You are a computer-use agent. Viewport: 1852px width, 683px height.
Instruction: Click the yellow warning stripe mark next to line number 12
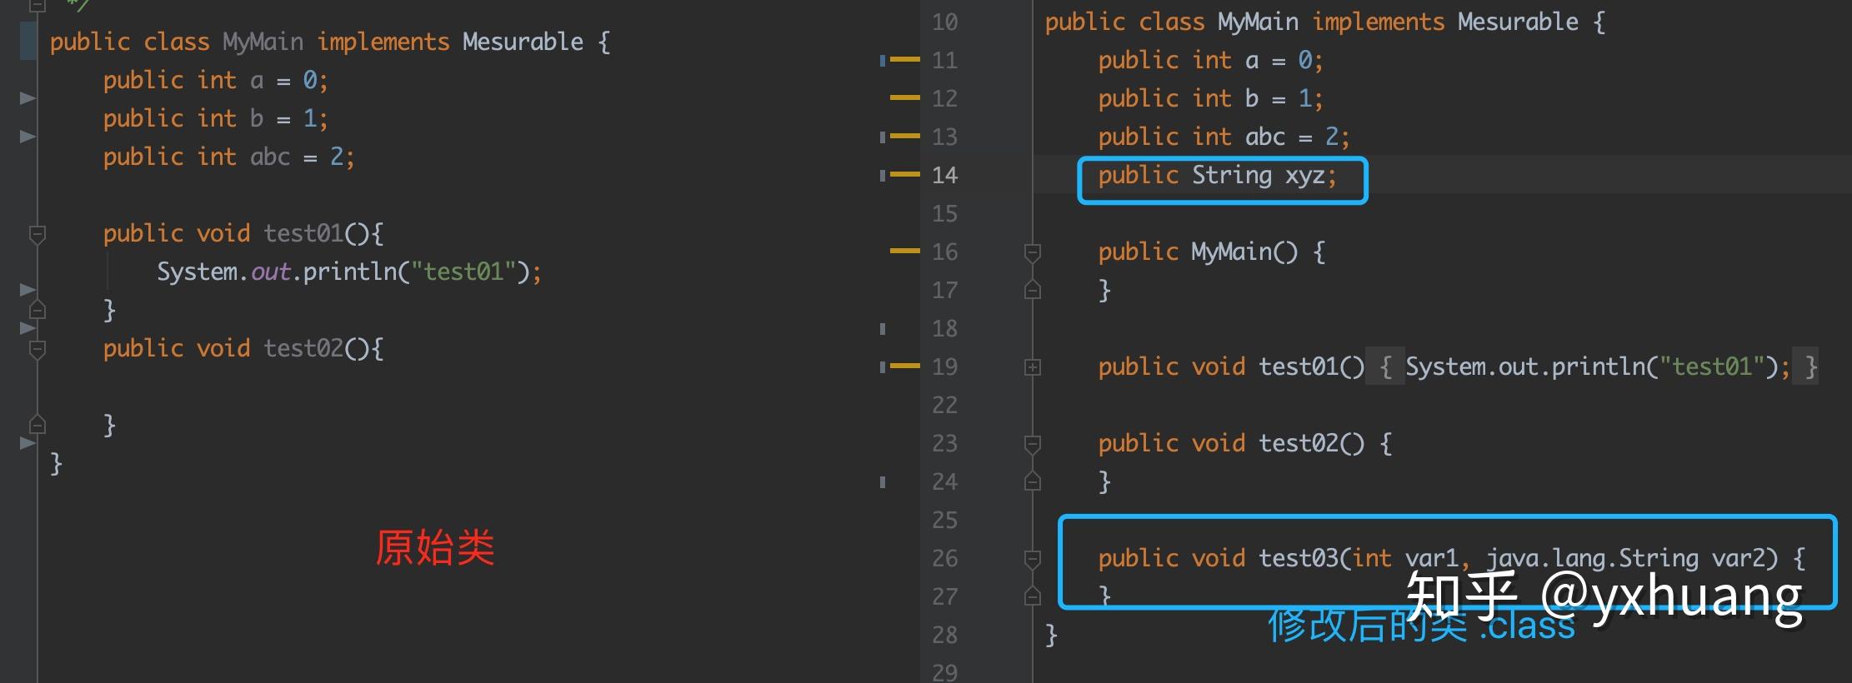(x=905, y=98)
